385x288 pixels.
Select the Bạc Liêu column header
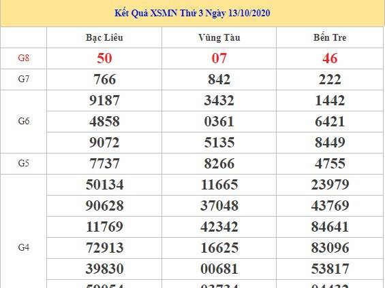(104, 37)
